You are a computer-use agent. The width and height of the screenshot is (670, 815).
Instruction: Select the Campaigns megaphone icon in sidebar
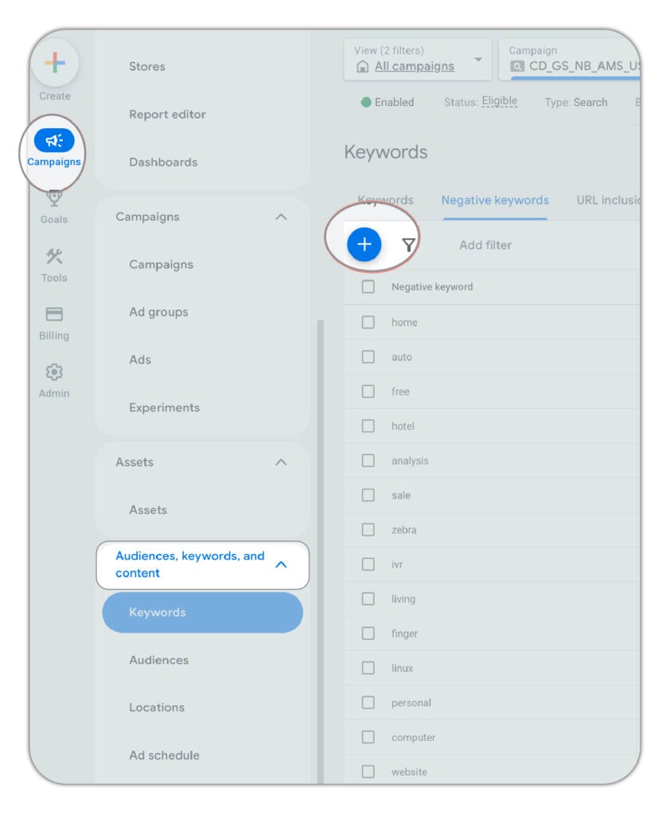tap(53, 139)
